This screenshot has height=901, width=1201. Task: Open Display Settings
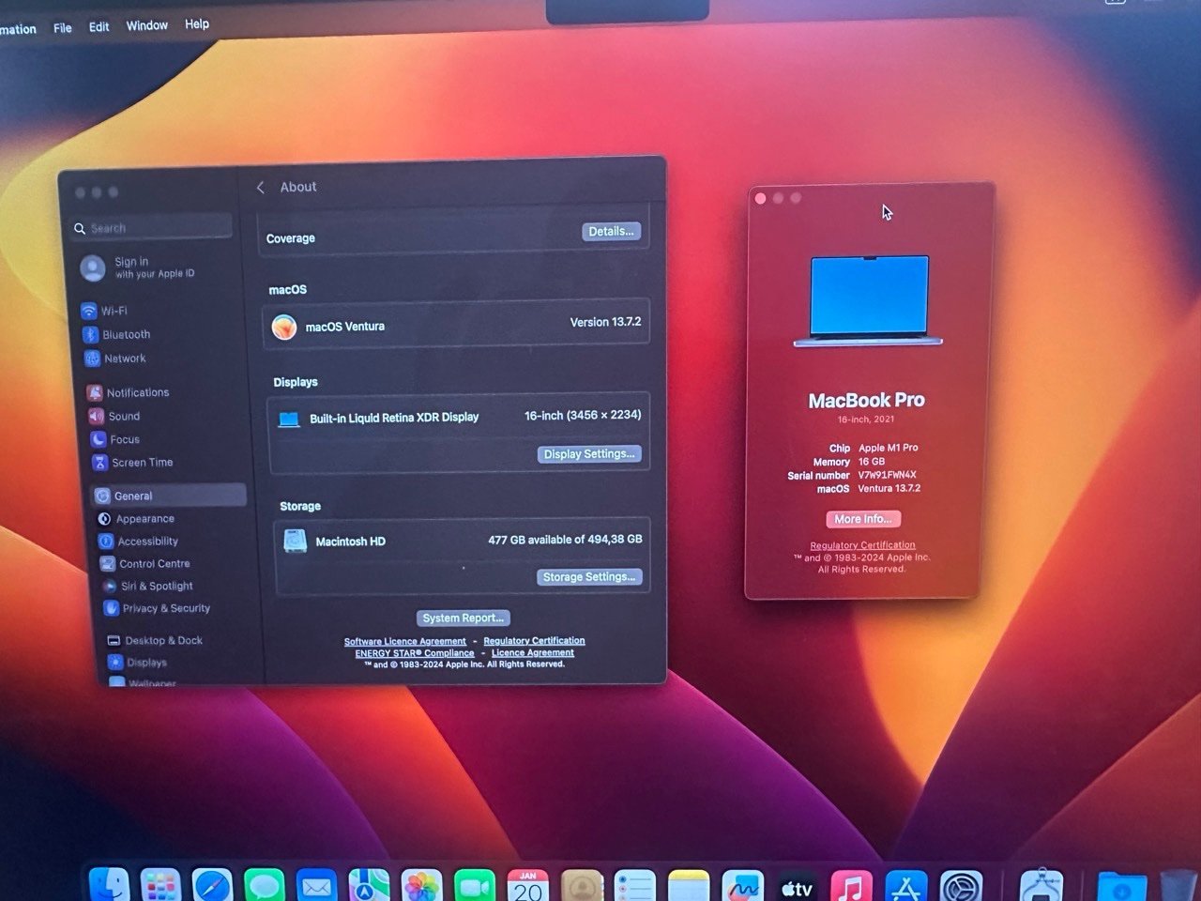(x=589, y=454)
